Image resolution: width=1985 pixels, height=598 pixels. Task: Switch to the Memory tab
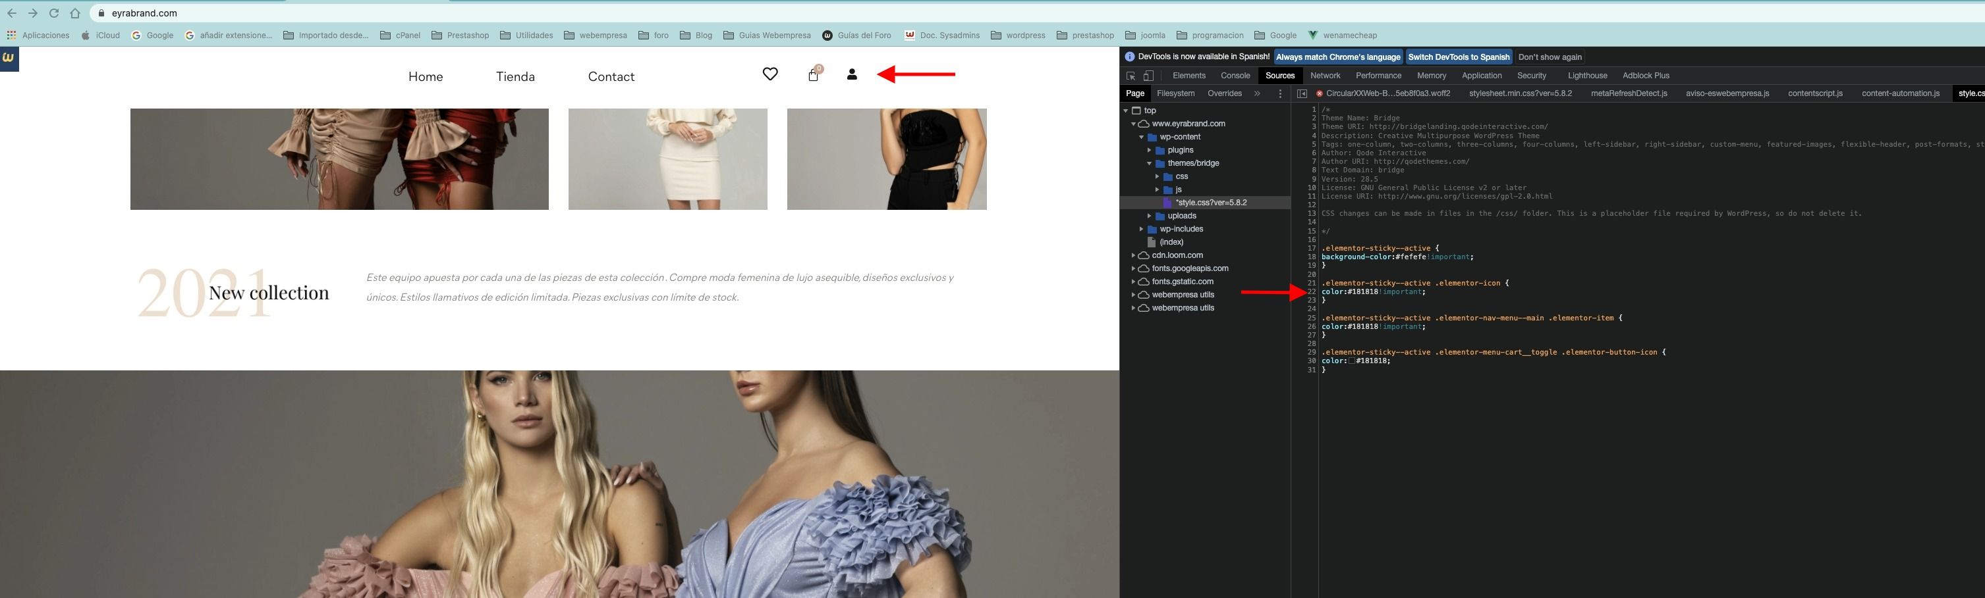pyautogui.click(x=1431, y=76)
